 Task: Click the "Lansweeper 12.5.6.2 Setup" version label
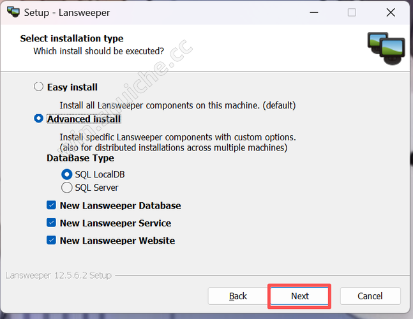(58, 276)
